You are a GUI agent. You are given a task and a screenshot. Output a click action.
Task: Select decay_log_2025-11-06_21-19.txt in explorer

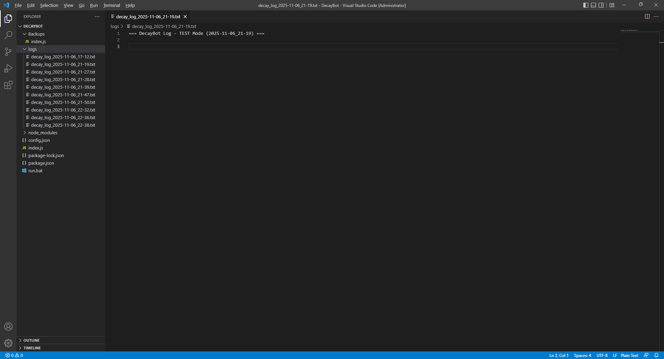(61, 64)
